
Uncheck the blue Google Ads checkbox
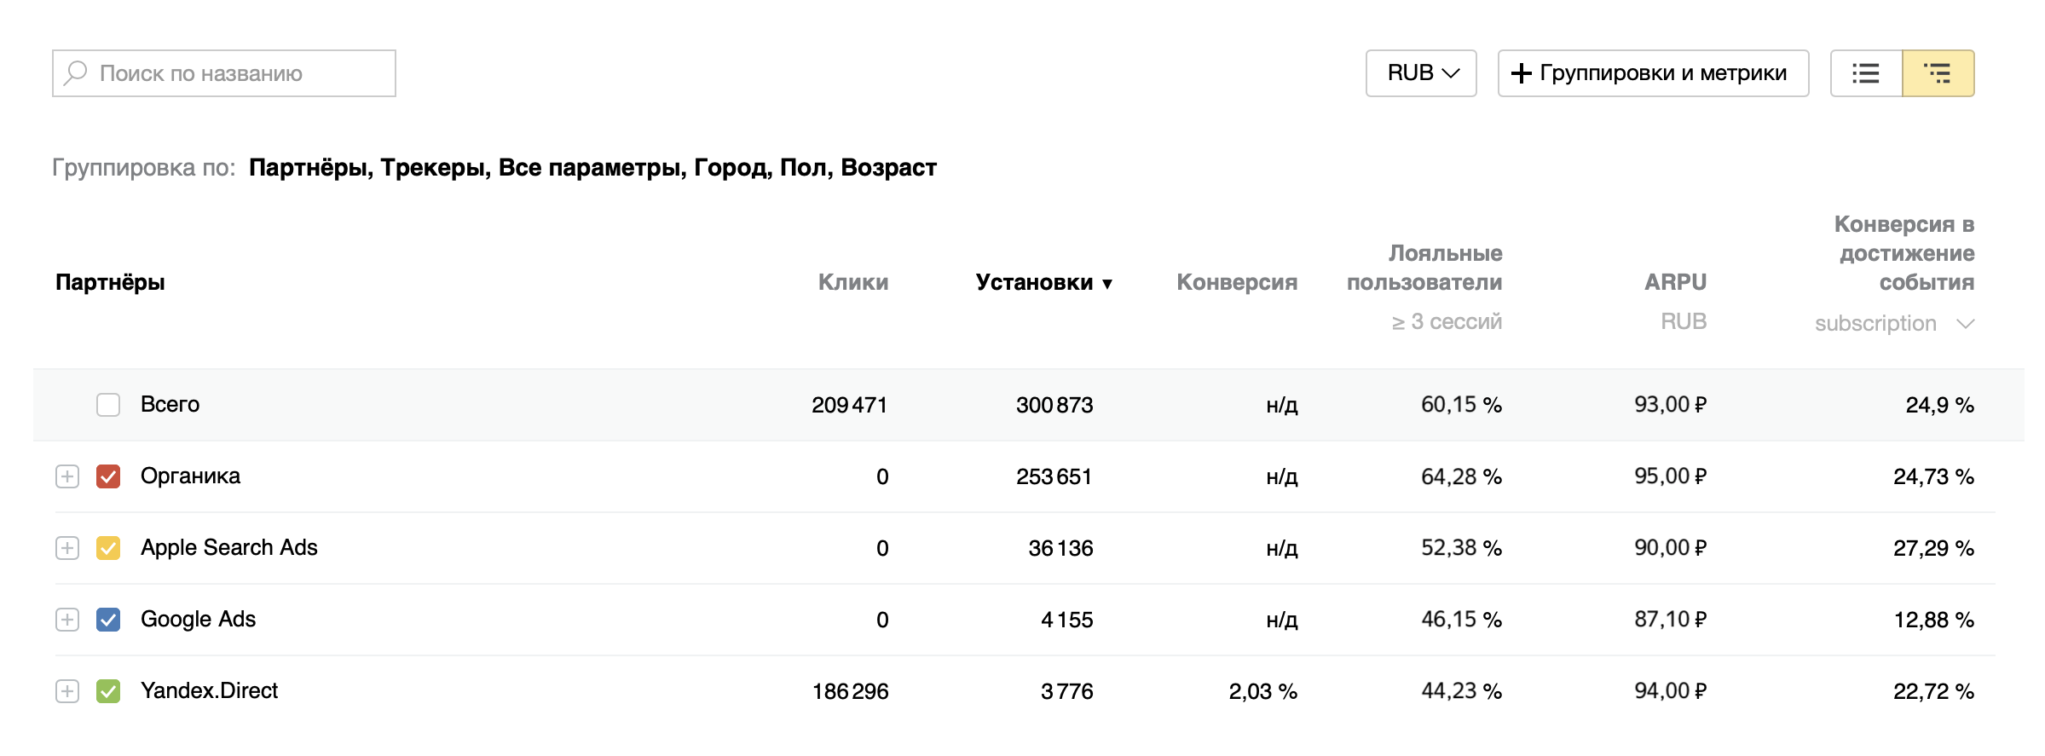(108, 620)
